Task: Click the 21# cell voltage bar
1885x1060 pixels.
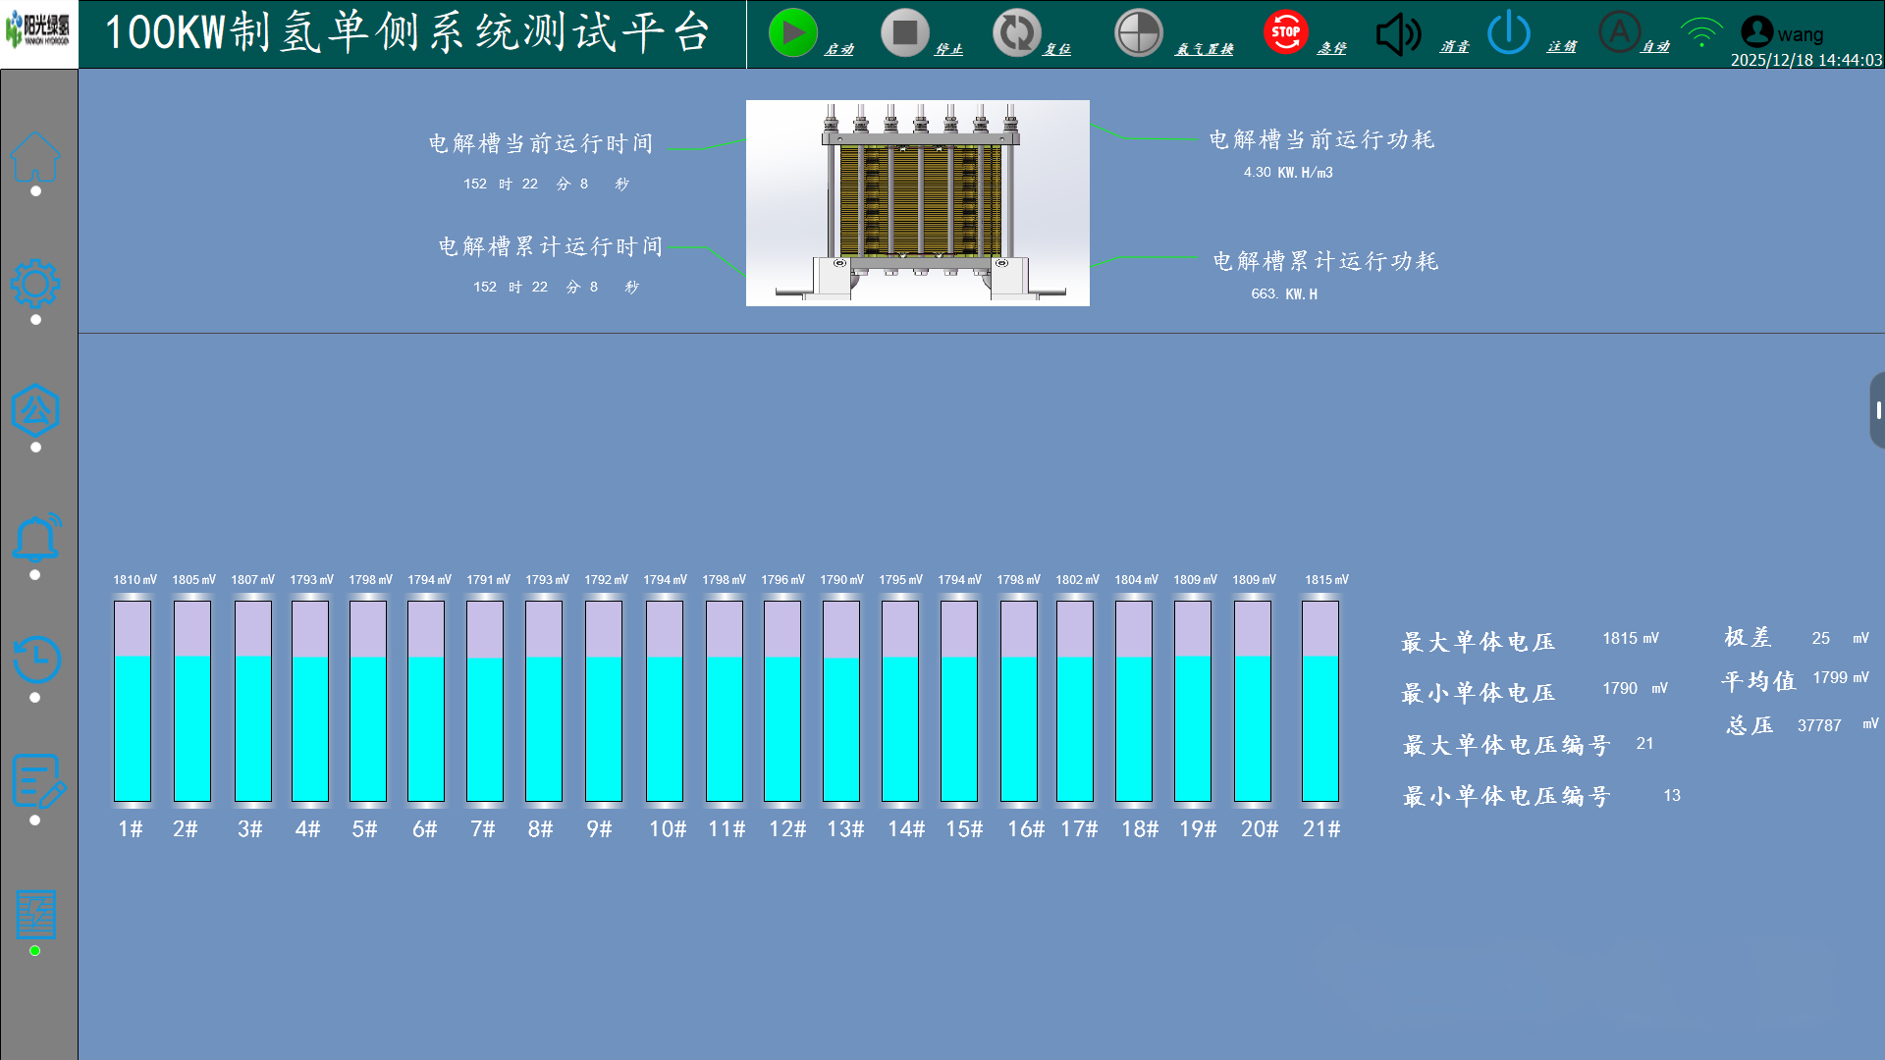Action: point(1319,701)
